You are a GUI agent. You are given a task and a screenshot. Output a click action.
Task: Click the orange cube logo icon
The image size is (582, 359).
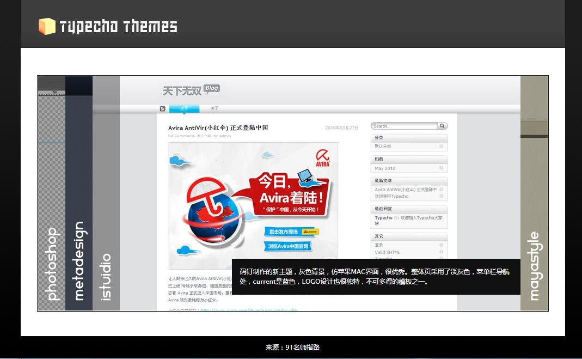pos(47,26)
